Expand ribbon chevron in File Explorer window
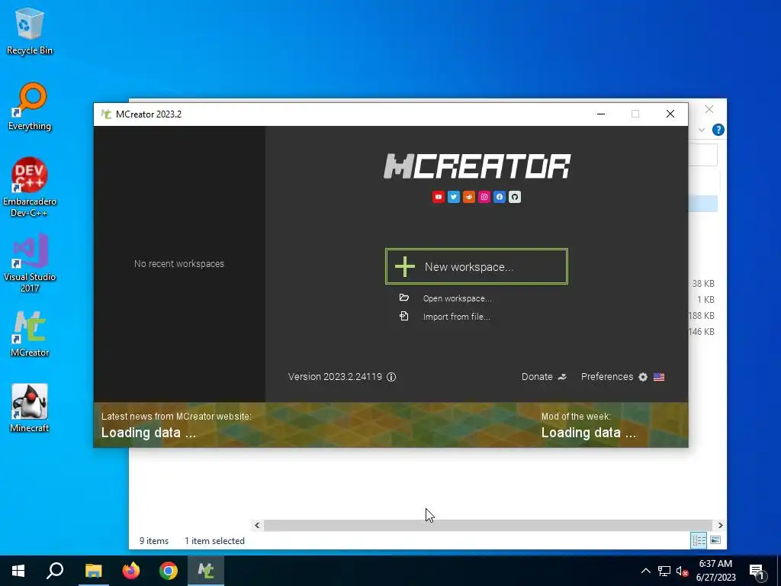781x586 pixels. pyautogui.click(x=702, y=130)
